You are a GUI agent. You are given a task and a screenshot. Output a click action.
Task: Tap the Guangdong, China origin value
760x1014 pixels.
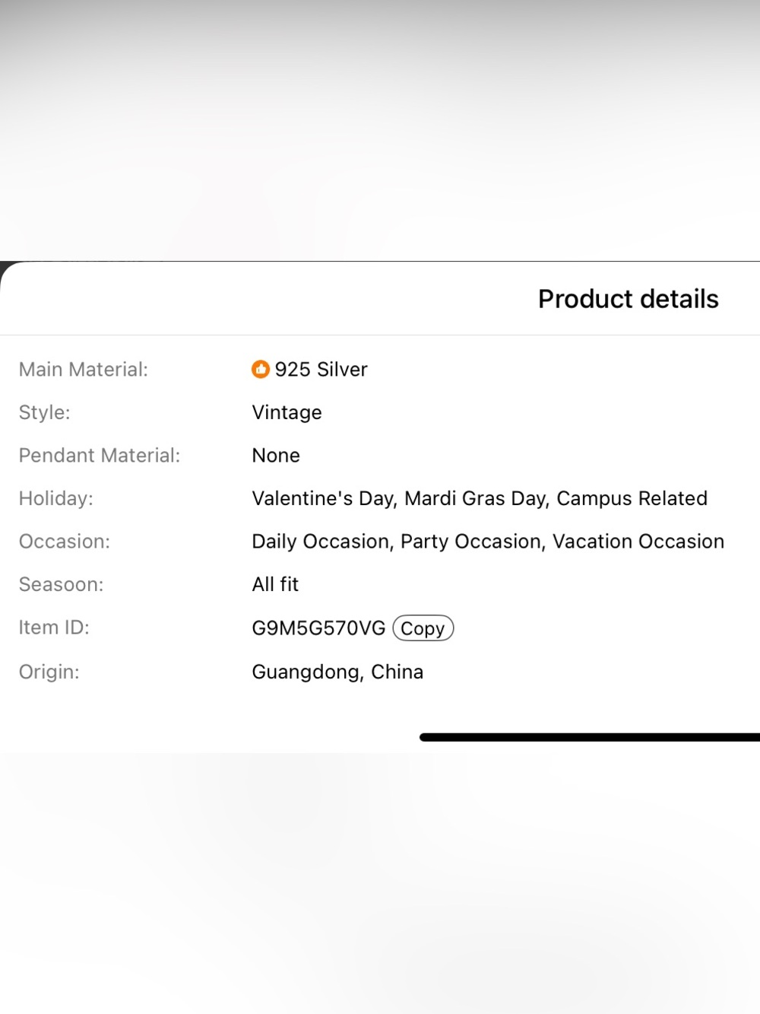(x=338, y=672)
